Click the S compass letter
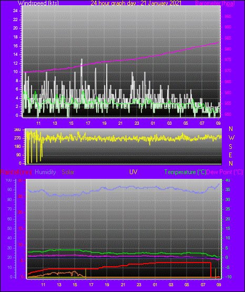The height and width of the screenshot is (292, 245). 230,147
